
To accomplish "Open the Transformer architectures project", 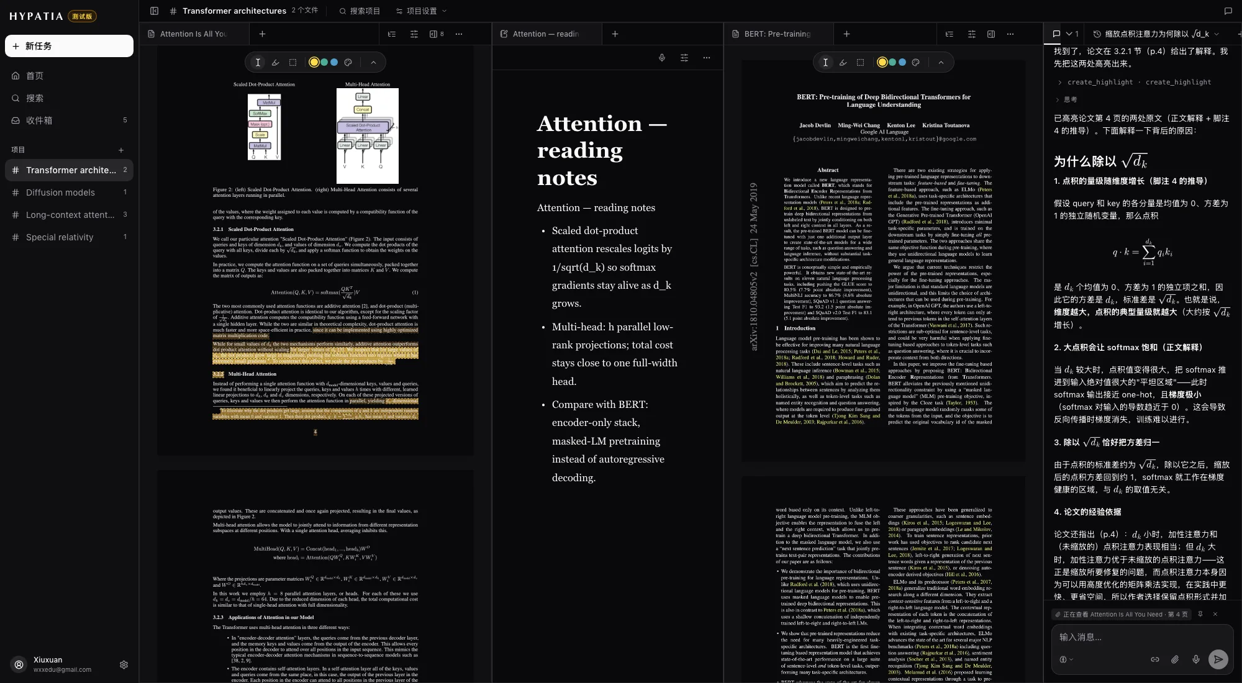I will (69, 170).
